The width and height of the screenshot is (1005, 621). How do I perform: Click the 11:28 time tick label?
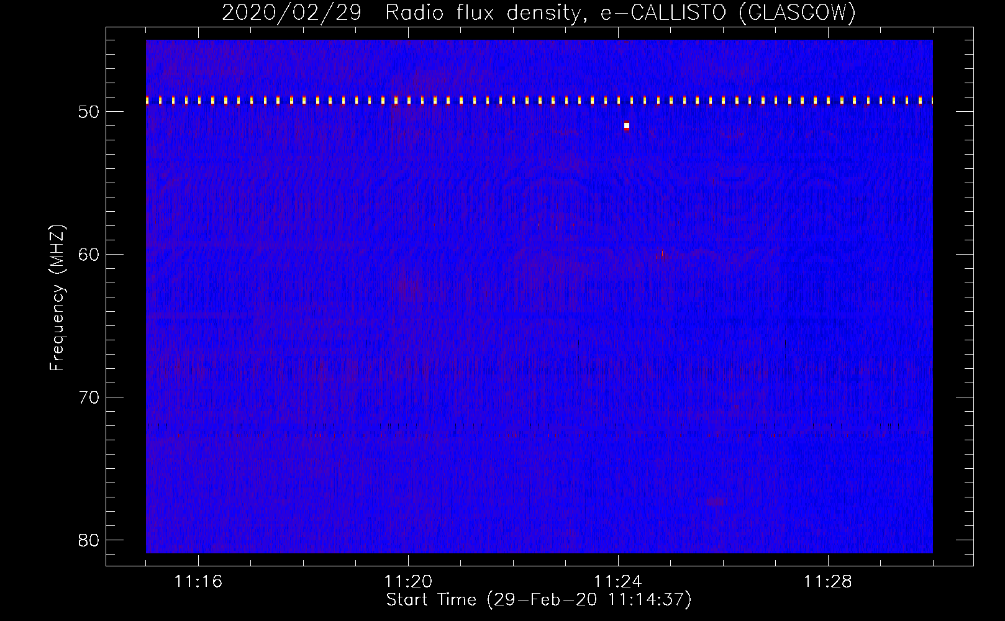(828, 581)
